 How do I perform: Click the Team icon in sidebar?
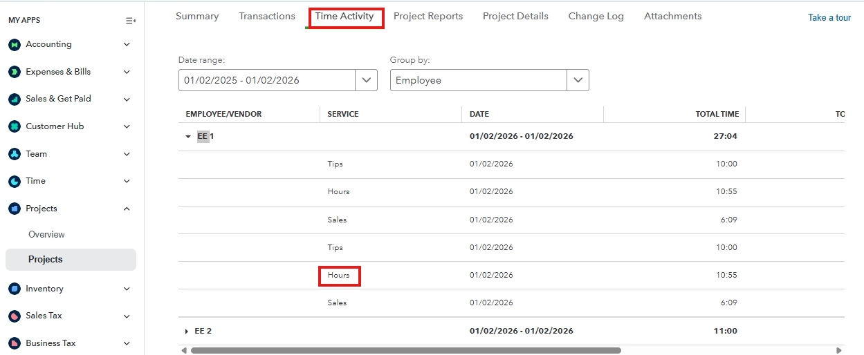pyautogui.click(x=15, y=154)
